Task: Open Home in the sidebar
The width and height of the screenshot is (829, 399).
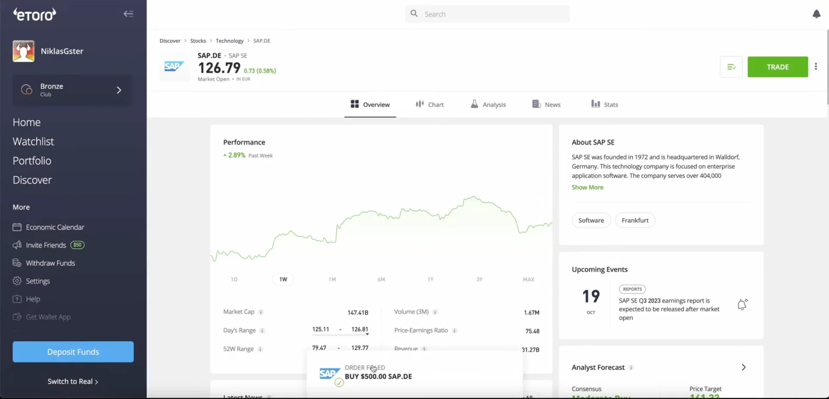Action: click(x=27, y=122)
